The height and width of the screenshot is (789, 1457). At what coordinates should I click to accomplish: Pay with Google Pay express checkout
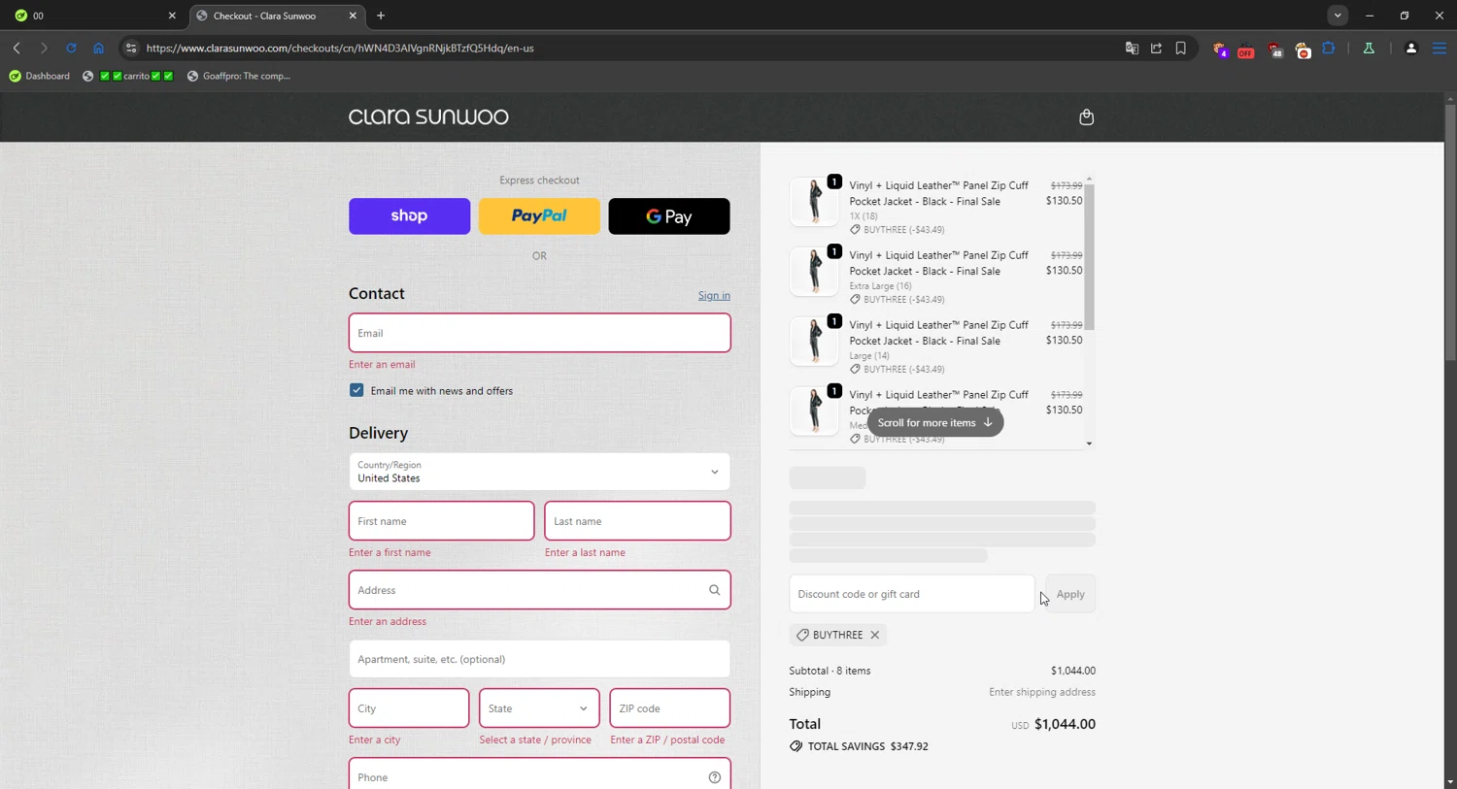coord(669,216)
